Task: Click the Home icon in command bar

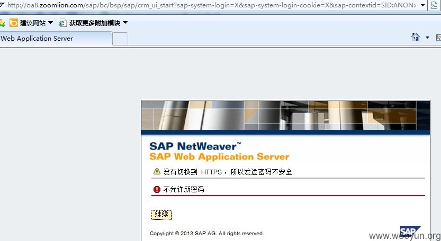Action: point(416,37)
